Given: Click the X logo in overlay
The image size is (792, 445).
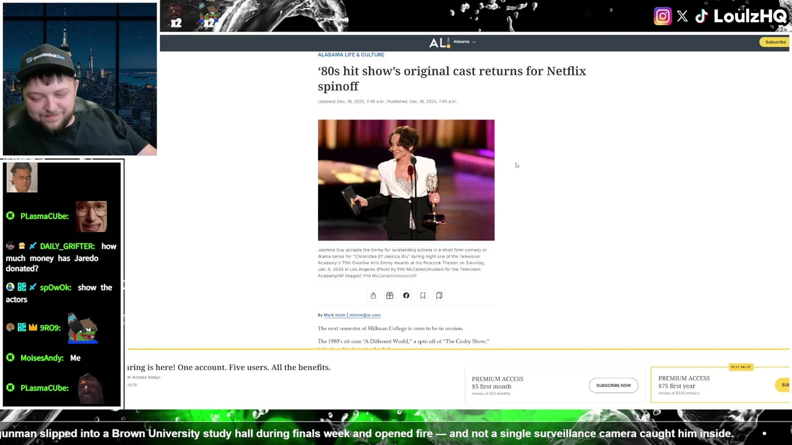Looking at the screenshot, I should pos(682,17).
